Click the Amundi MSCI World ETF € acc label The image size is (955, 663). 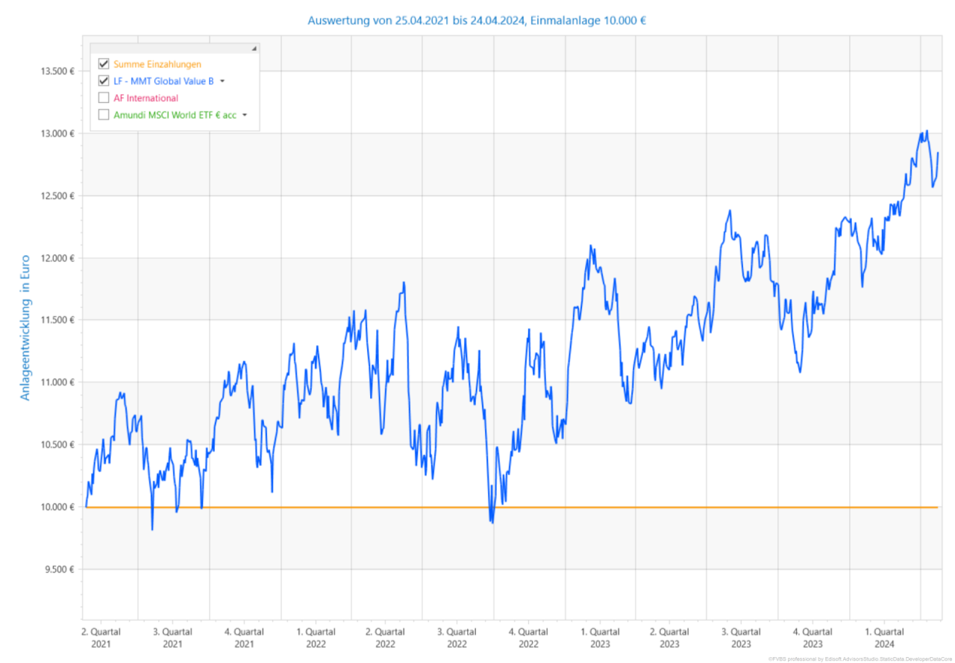pos(175,114)
